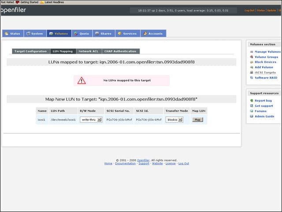Click the Status tab sun icon
Viewport: 282px width, 212px height.
pyautogui.click(x=7, y=34)
